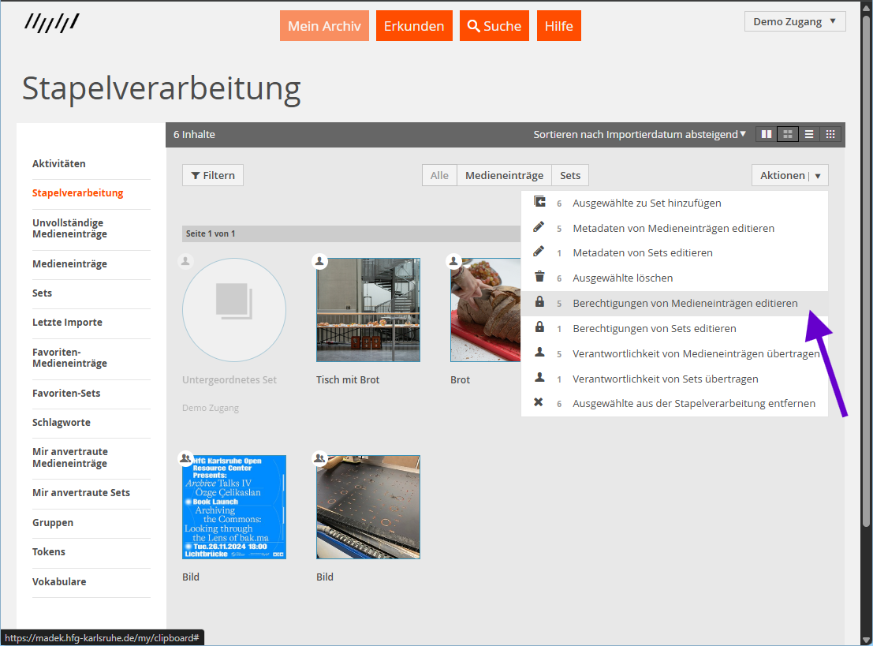
Task: Select the pencil icon for Metadaten von Medieneinträgen
Action: 541,227
